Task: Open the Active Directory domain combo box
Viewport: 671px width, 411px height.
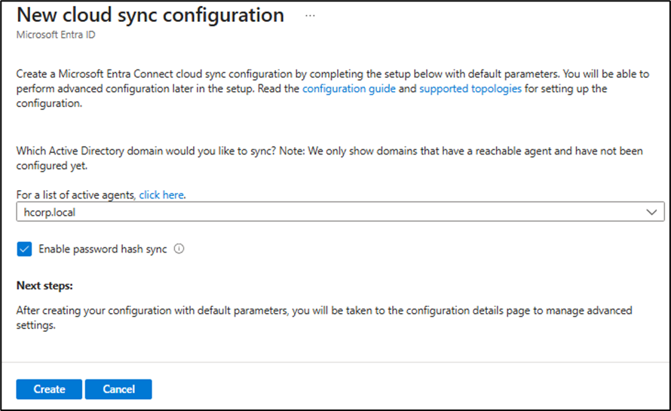Action: click(339, 213)
